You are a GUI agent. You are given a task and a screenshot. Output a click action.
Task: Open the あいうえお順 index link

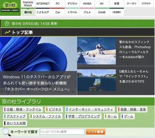coord(15,123)
